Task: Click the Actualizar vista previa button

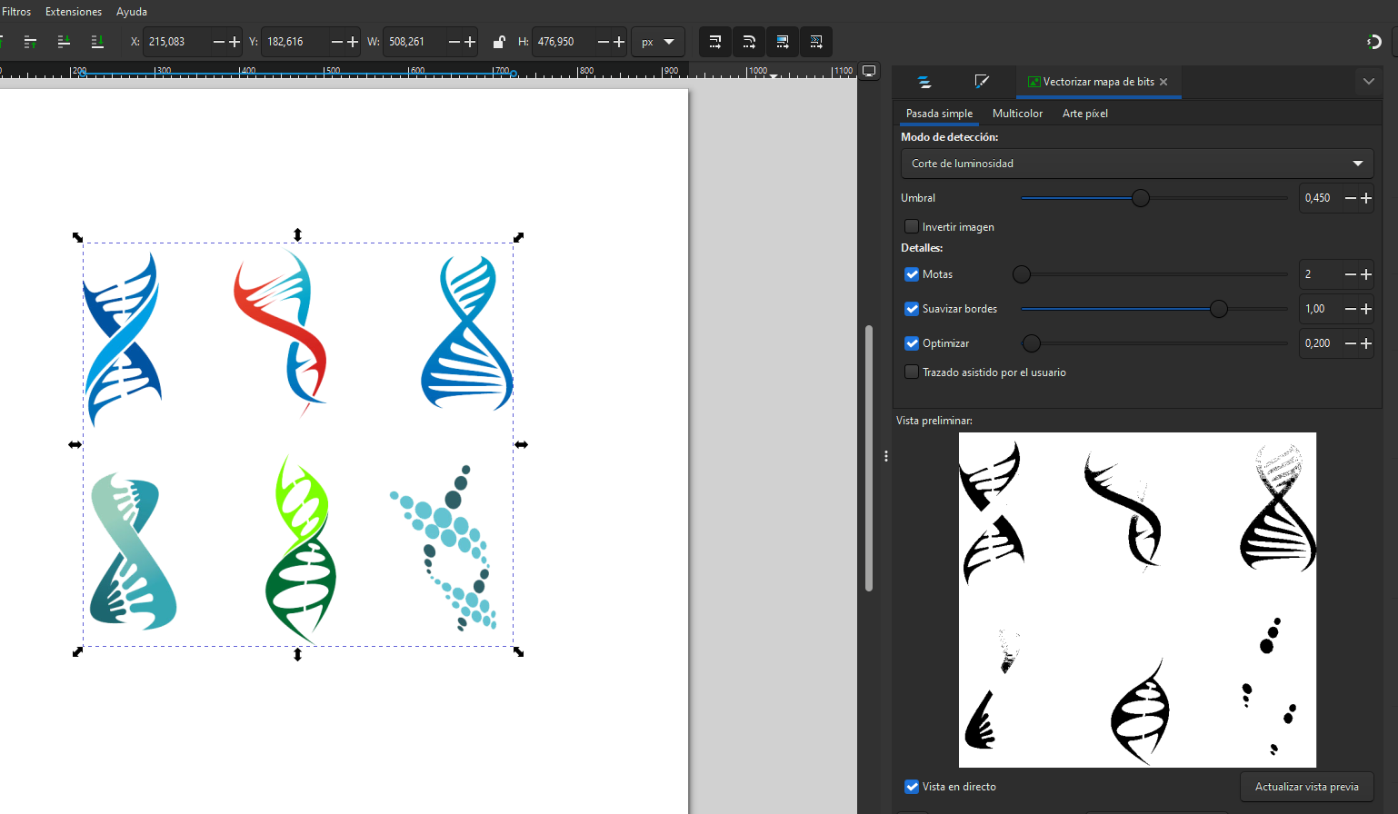Action: [x=1306, y=787]
